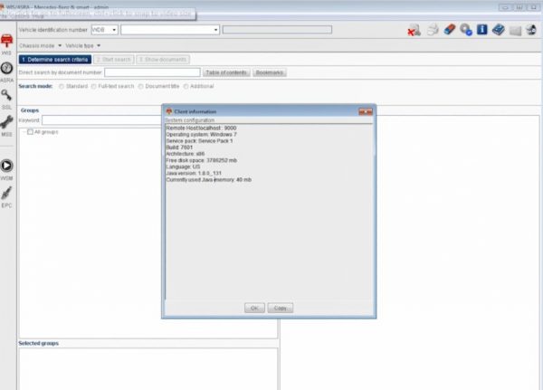The height and width of the screenshot is (390, 543).
Task: Open the vehicle identification number combo box
Action: point(170,30)
